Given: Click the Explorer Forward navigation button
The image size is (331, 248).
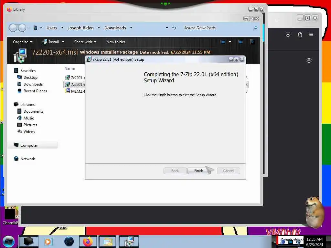Looking at the screenshot, I should [x=22, y=28].
